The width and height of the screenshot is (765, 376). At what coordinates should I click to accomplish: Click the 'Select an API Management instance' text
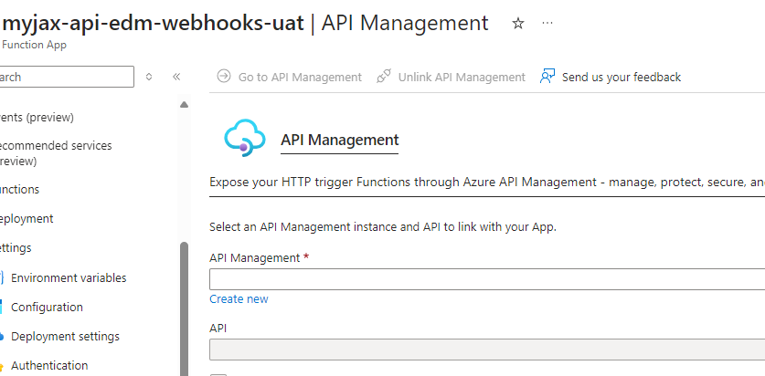(382, 227)
